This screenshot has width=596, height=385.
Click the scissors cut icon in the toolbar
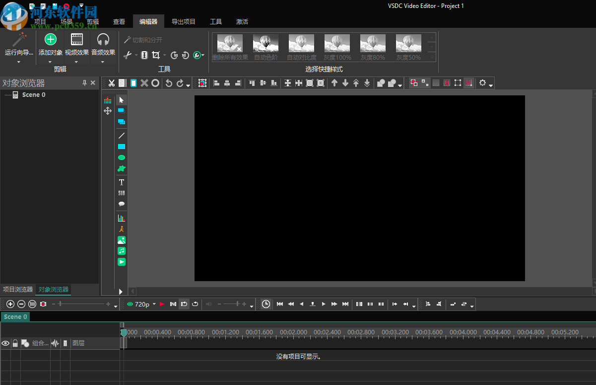(111, 82)
